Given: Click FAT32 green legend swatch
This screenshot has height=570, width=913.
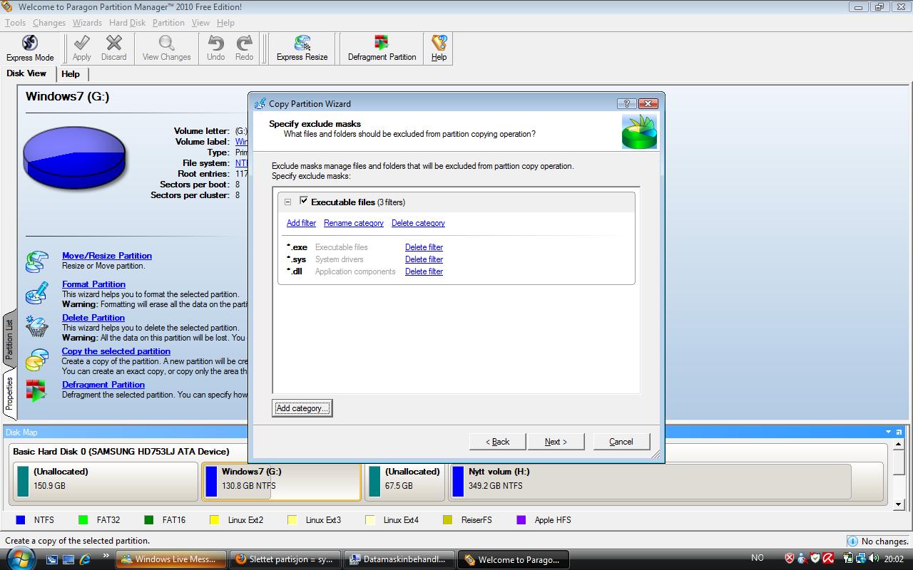Looking at the screenshot, I should coord(83,520).
